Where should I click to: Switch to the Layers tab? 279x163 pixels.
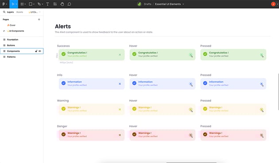click(x=10, y=12)
